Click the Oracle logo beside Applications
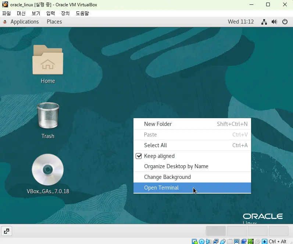 tap(5, 22)
